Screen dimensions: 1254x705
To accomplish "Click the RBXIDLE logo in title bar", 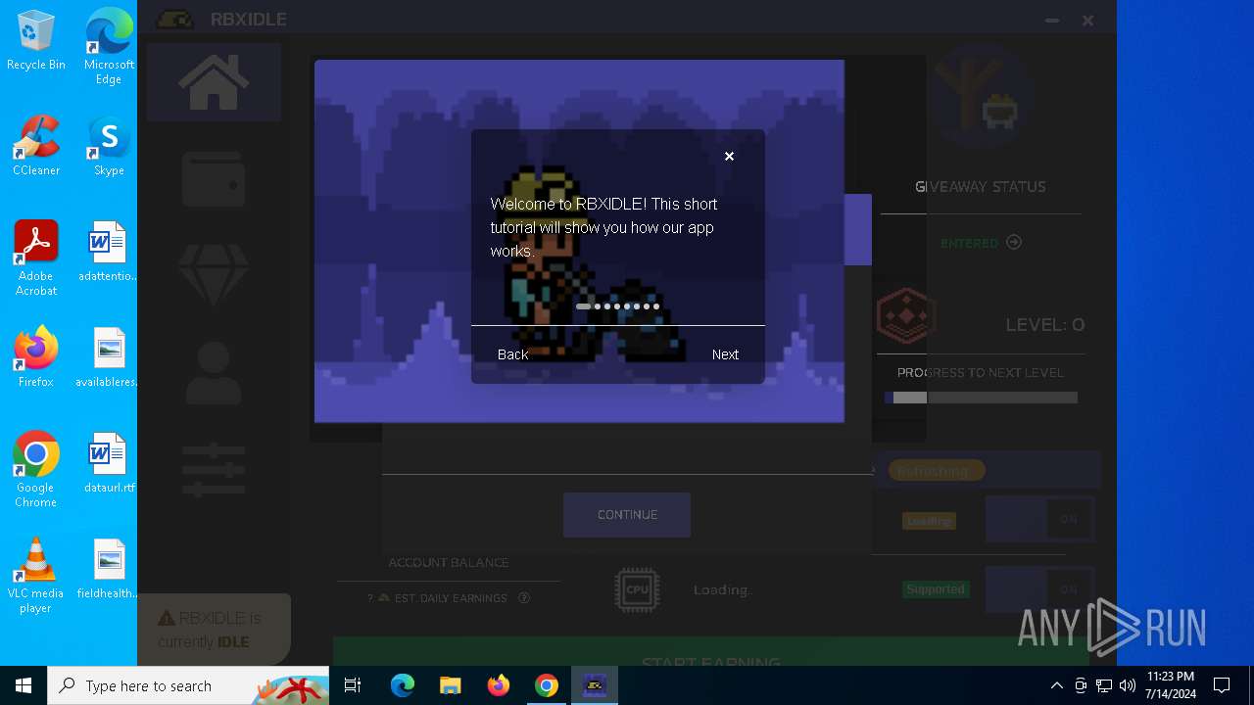I will (175, 20).
